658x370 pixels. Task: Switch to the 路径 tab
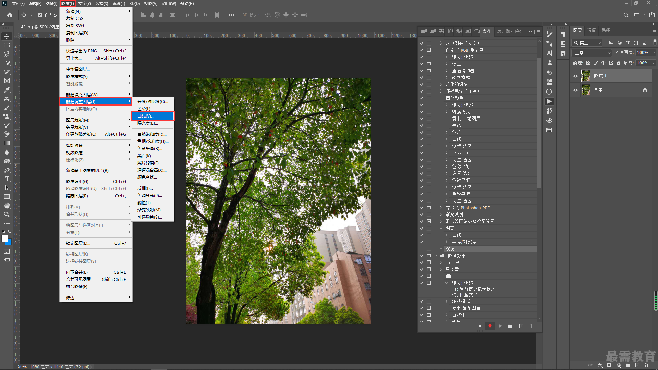[606, 30]
